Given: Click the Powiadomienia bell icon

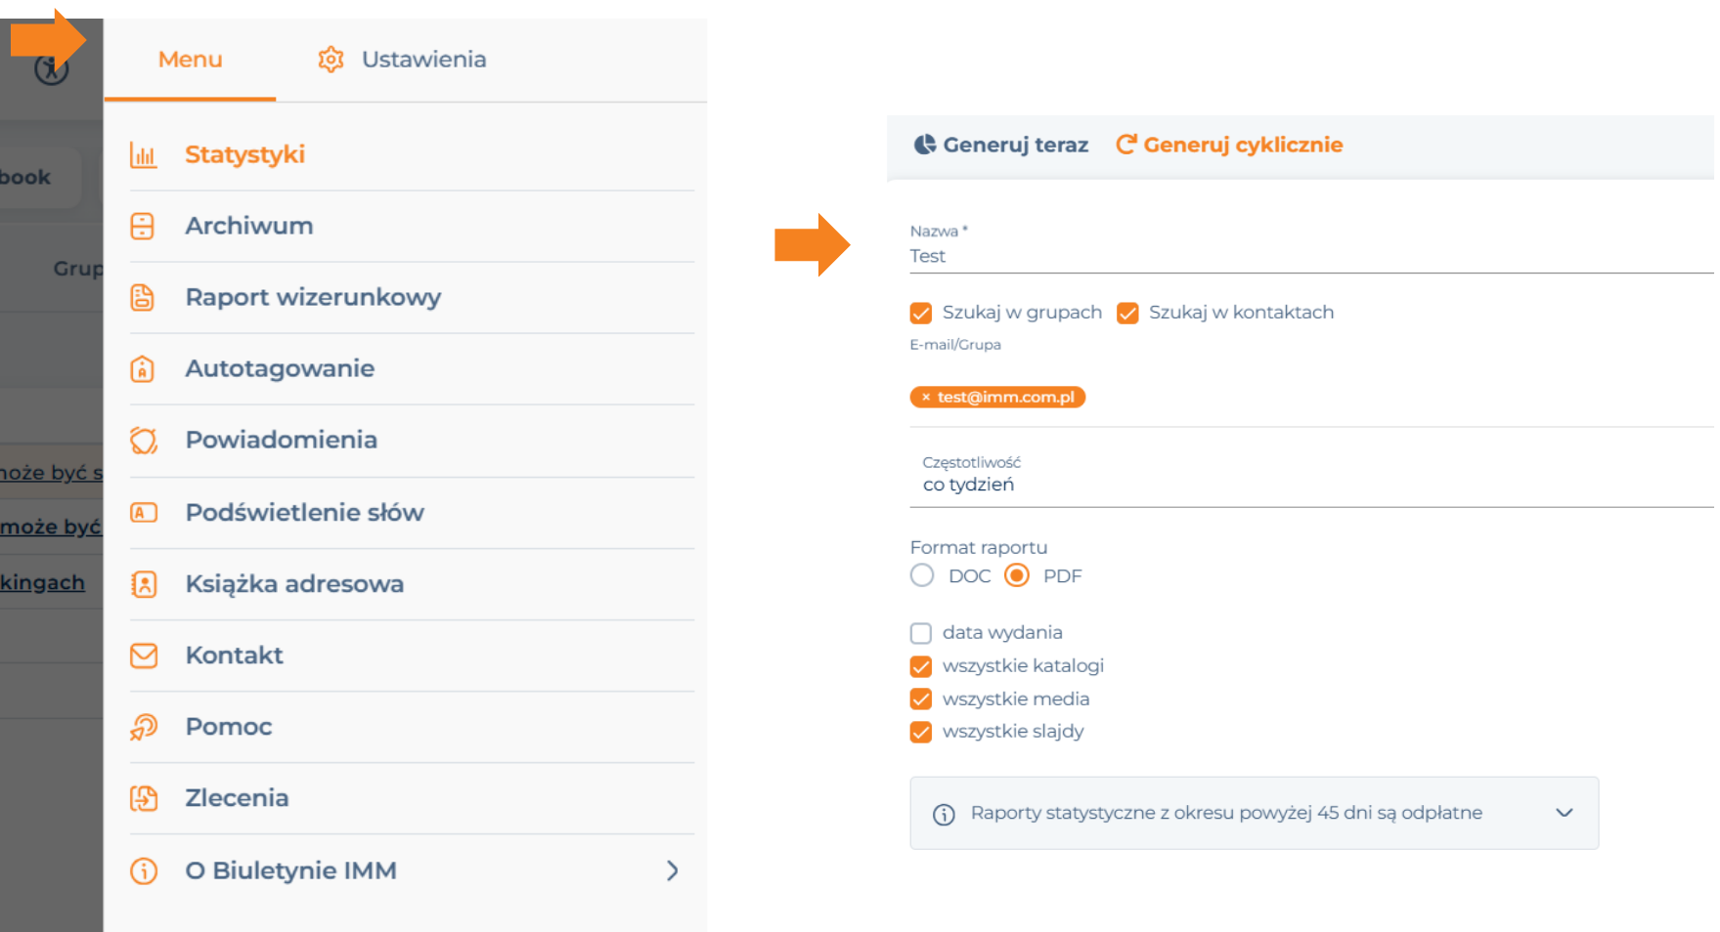Looking at the screenshot, I should click(x=144, y=441).
